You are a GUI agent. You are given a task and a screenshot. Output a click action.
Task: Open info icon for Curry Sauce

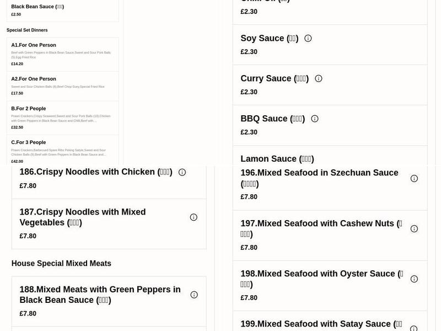[318, 78]
